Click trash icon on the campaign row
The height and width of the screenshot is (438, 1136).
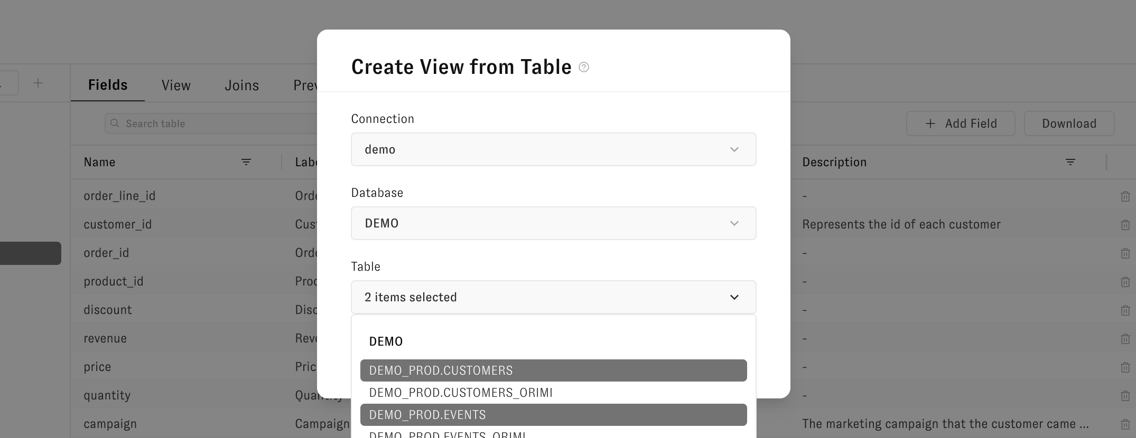point(1125,424)
